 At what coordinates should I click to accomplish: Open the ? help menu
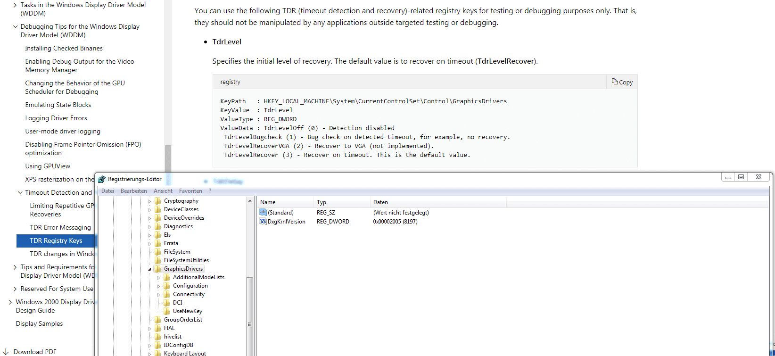(210, 191)
